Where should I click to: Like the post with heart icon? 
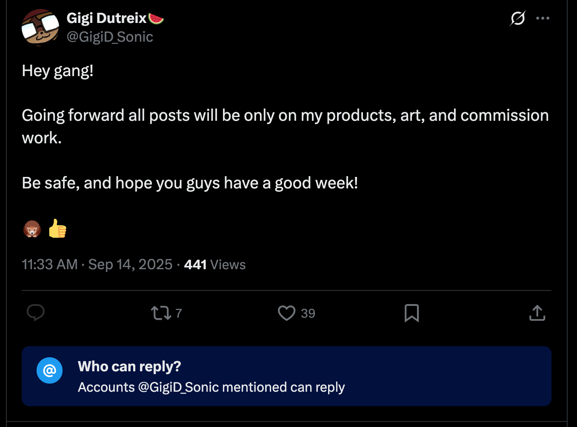[x=286, y=313]
